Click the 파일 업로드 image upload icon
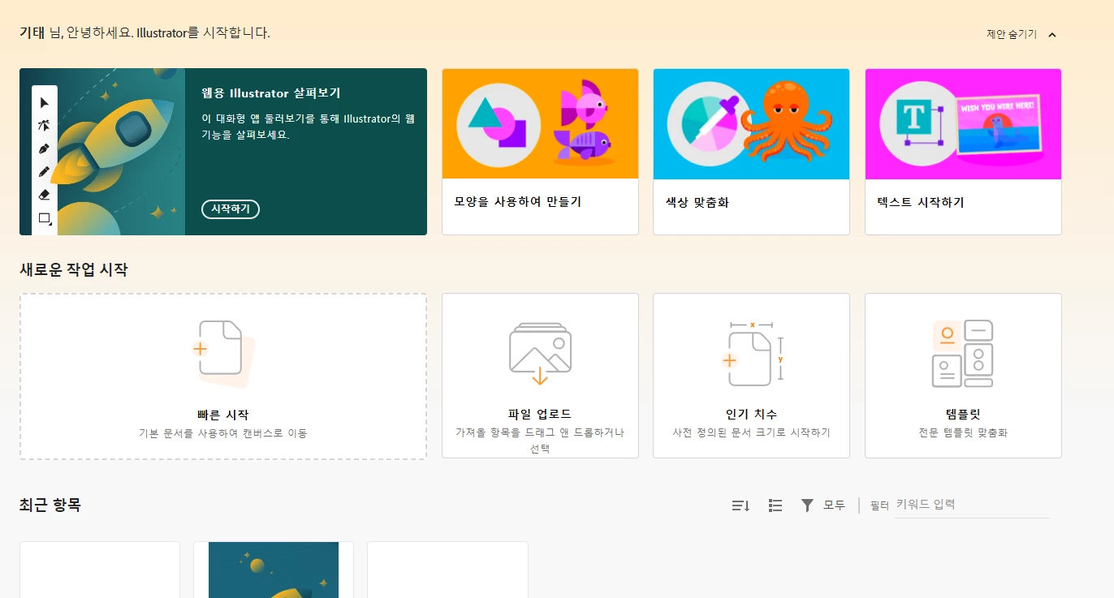The width and height of the screenshot is (1114, 598). 540,354
